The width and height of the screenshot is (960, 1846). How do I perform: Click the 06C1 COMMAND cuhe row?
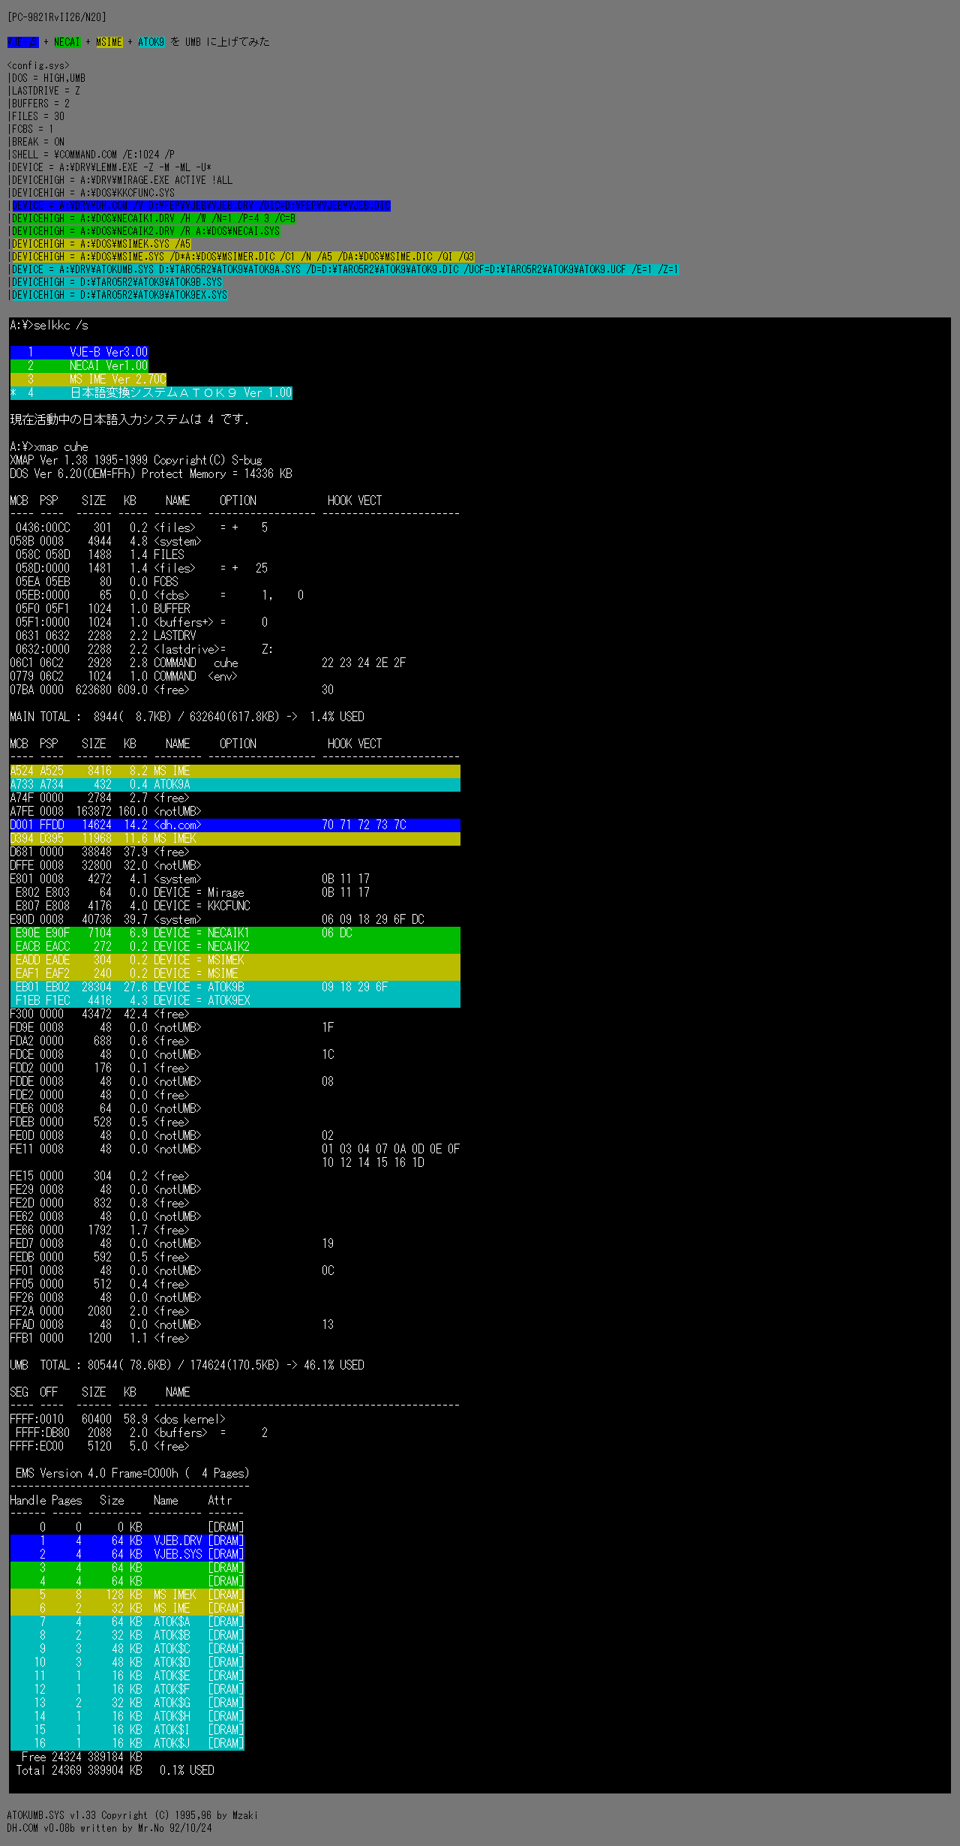[x=208, y=663]
